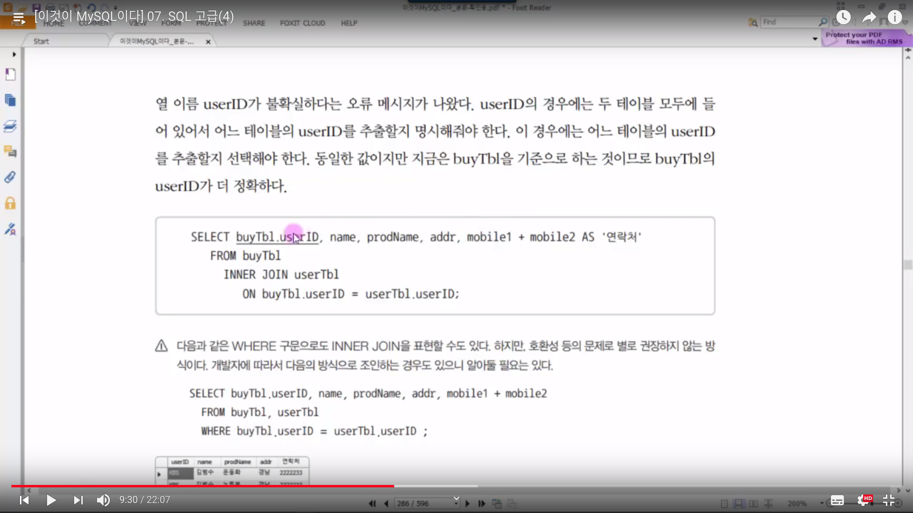Open the Digital Signatures panel icon
Image resolution: width=913 pixels, height=513 pixels.
(x=10, y=229)
